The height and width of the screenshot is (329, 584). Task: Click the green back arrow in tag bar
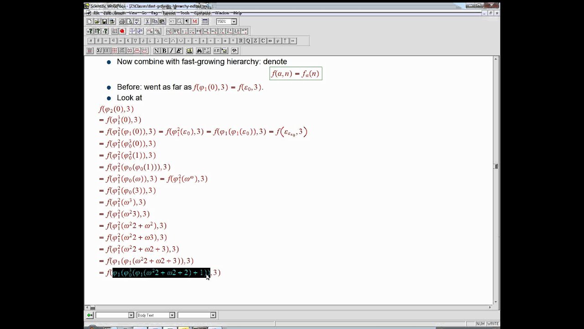tap(89, 315)
